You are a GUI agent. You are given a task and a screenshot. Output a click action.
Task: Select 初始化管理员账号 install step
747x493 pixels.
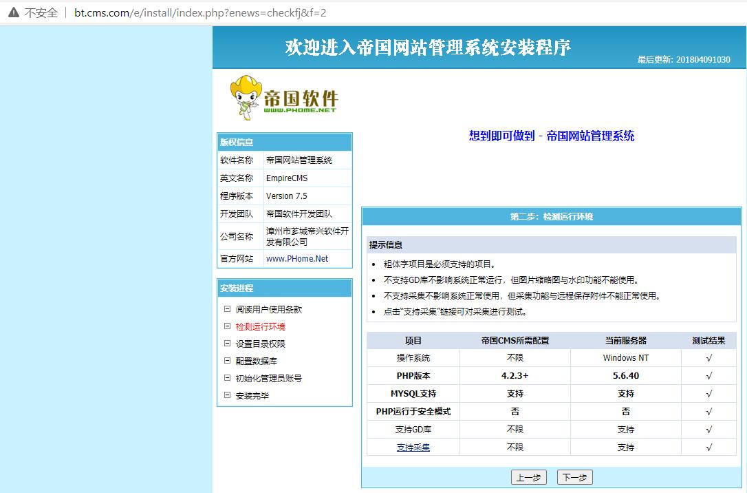click(x=269, y=378)
